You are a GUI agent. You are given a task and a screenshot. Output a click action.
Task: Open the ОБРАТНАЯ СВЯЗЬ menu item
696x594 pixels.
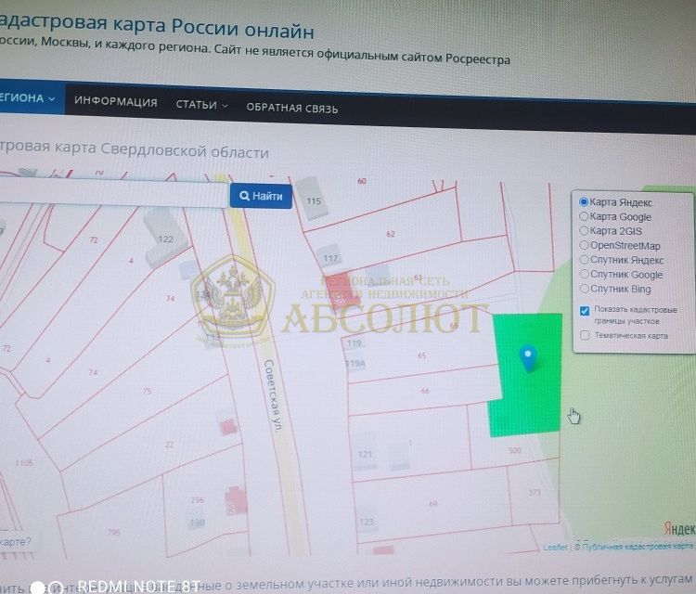[x=292, y=108]
